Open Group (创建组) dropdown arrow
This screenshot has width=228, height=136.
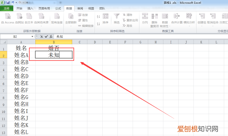point(202,26)
